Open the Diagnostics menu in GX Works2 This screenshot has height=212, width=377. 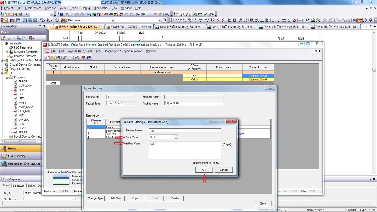tap(101, 8)
